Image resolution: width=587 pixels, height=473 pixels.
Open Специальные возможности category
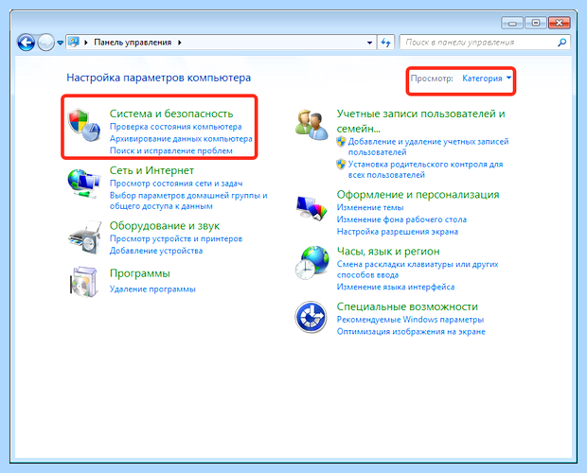(x=407, y=307)
